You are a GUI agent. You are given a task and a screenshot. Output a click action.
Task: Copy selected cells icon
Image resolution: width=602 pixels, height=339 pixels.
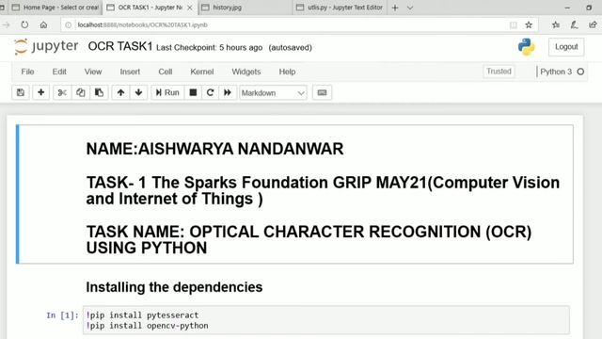pos(80,92)
